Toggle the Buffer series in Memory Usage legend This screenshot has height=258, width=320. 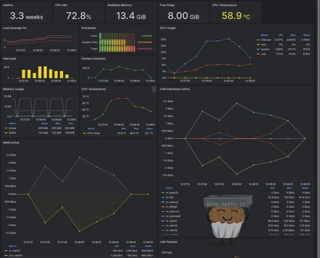[x=14, y=133]
